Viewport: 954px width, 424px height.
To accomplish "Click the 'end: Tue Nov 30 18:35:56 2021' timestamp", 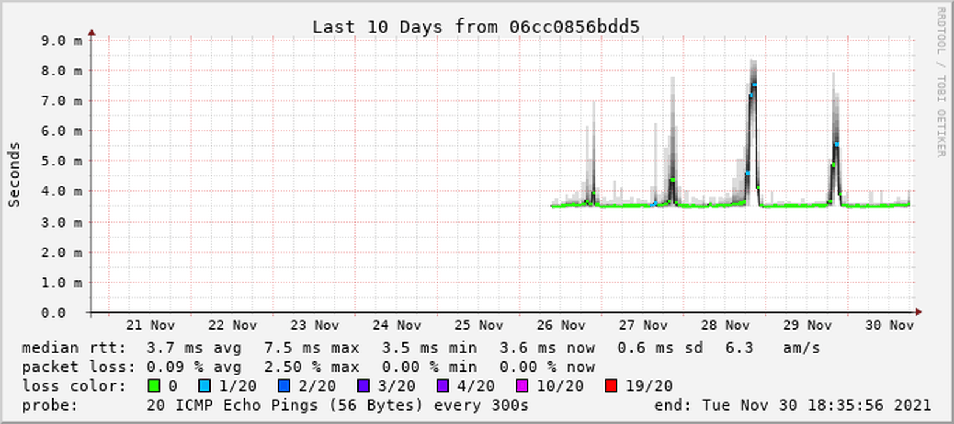I will click(793, 405).
